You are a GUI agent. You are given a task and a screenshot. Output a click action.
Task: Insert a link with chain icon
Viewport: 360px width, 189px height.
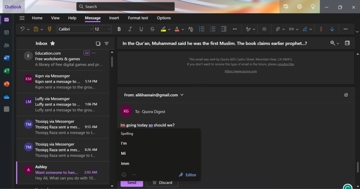291,29
